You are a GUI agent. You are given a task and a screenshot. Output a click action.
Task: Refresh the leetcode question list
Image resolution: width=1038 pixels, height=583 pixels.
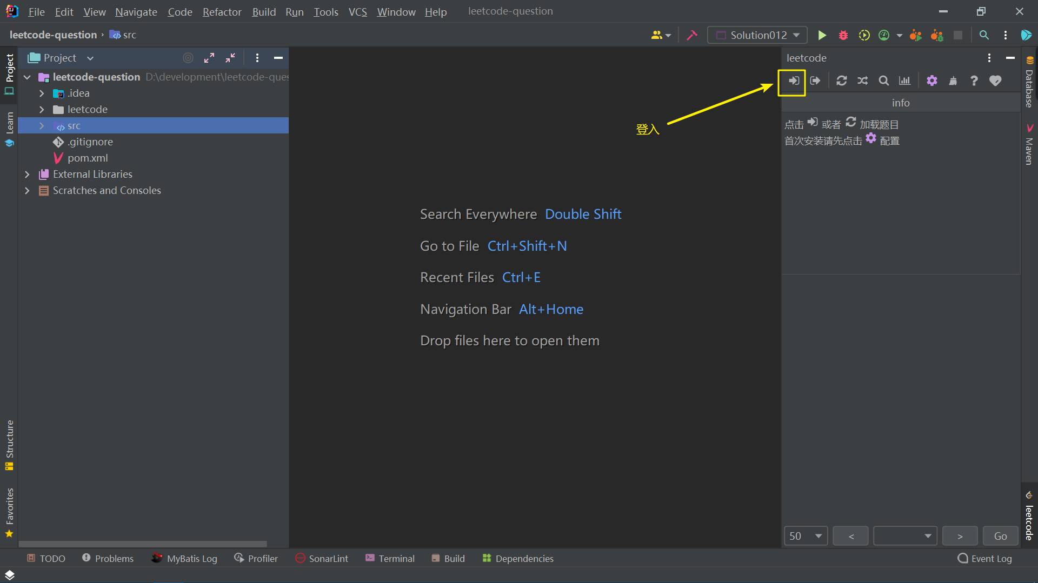tap(842, 81)
